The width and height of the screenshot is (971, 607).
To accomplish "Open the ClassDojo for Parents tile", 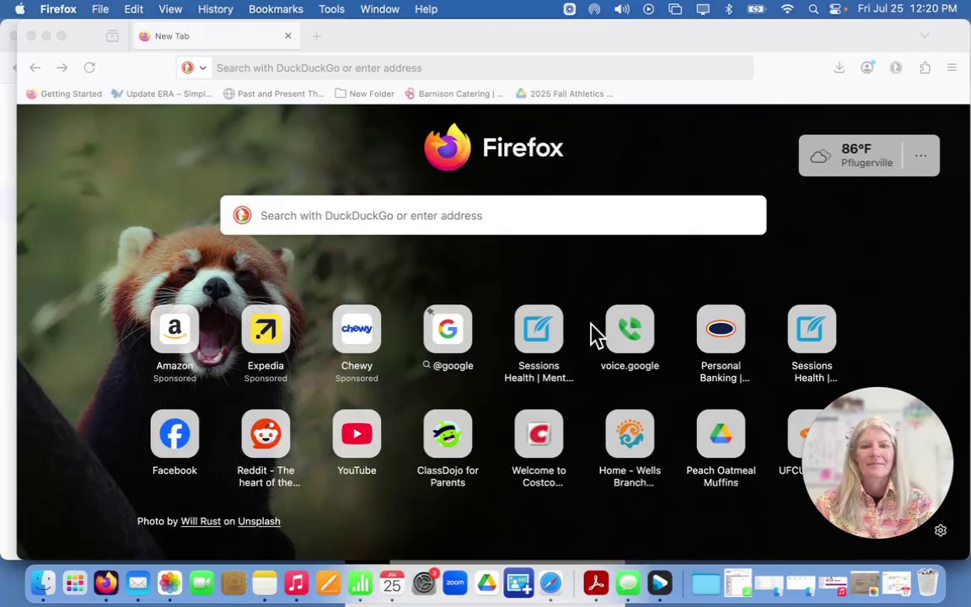I will pos(448,433).
